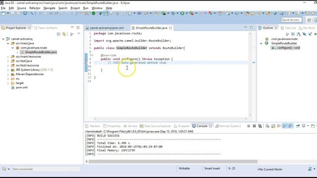Switch to the Task List tab
Screen dimensions: 317x178
point(288,28)
